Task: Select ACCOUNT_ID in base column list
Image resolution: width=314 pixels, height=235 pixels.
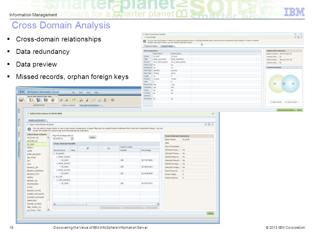Action: point(37,138)
